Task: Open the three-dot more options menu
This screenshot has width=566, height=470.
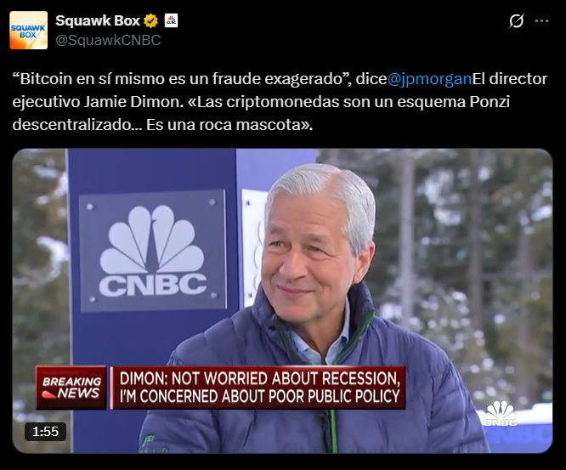Action: [x=541, y=21]
